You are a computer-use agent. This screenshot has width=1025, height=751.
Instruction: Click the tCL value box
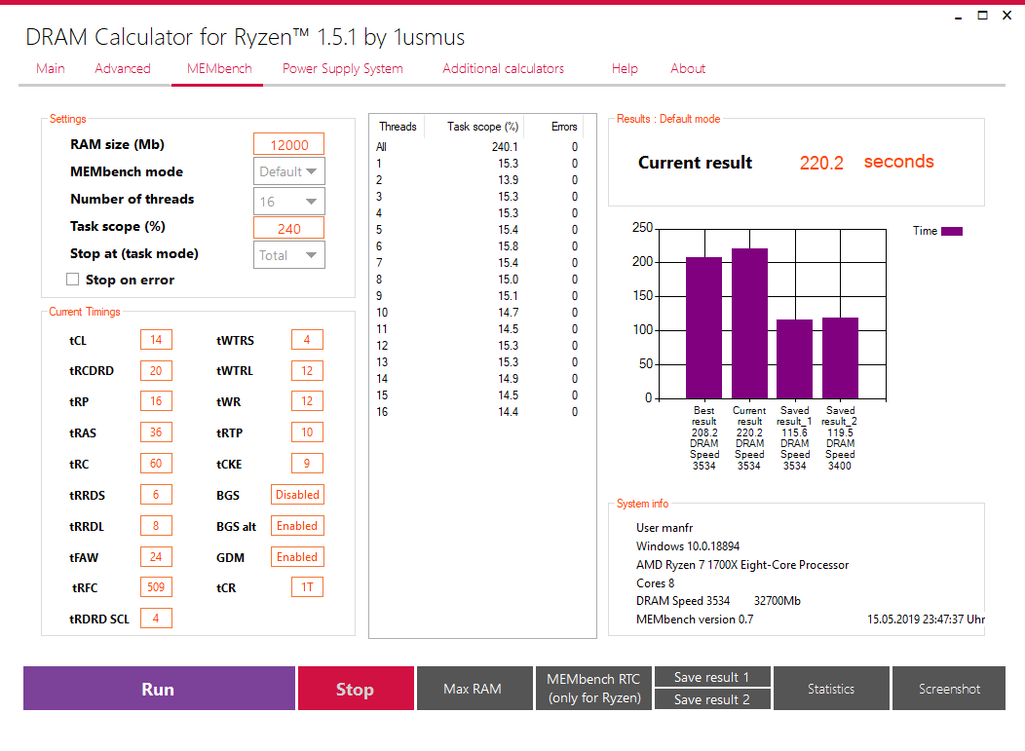tap(156, 340)
